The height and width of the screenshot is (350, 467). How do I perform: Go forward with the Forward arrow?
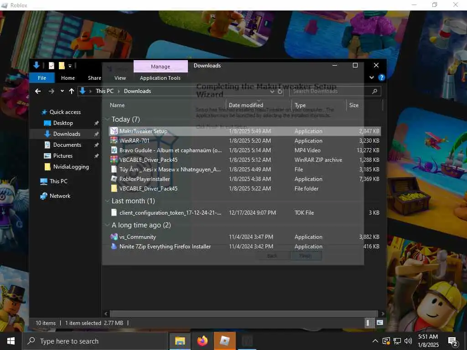[x=51, y=91]
